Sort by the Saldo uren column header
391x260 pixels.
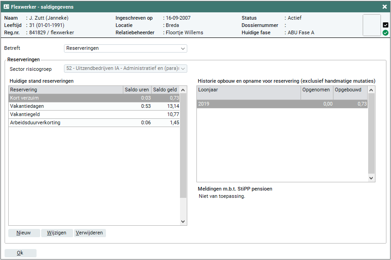(x=137, y=90)
